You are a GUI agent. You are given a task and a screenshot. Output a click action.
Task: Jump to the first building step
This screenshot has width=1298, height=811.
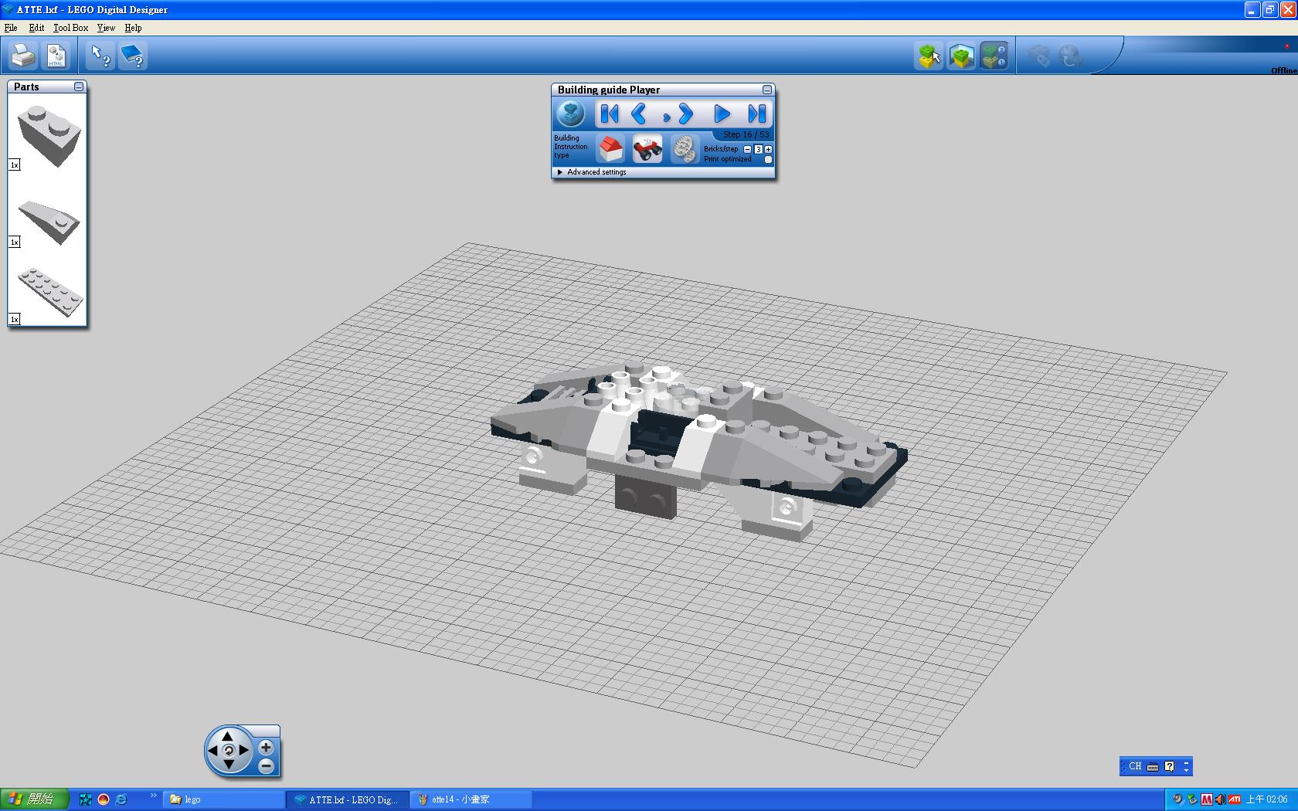[x=609, y=114]
